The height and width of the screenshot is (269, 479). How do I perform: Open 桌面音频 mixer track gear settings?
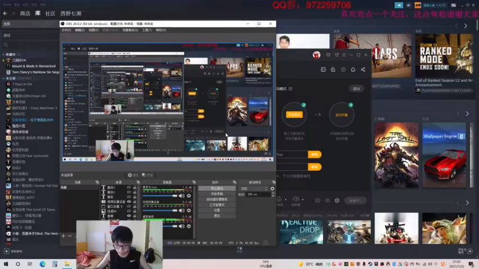point(189,226)
